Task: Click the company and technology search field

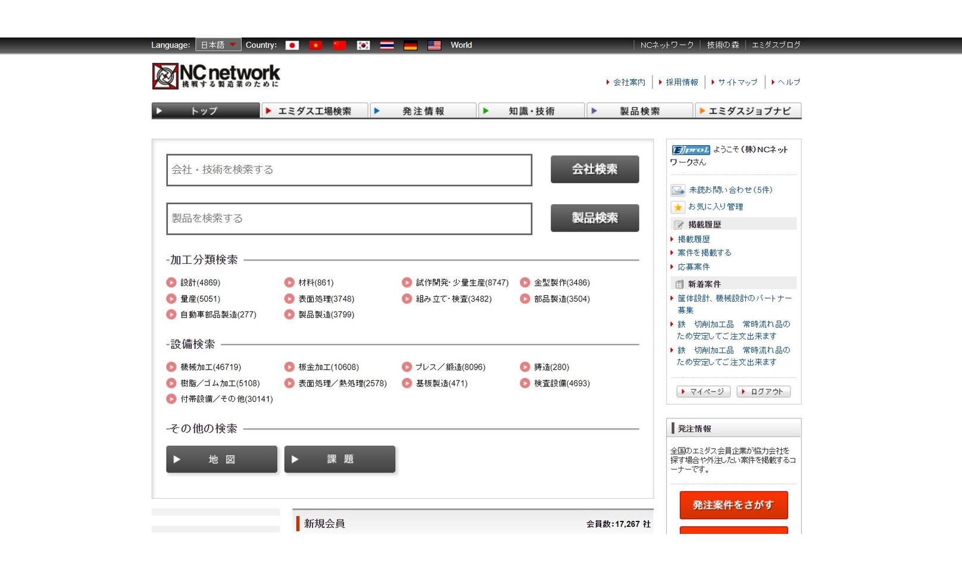Action: tap(349, 170)
